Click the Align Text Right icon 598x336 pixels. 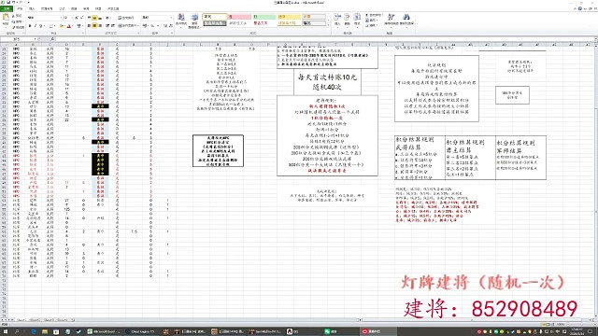(x=100, y=26)
